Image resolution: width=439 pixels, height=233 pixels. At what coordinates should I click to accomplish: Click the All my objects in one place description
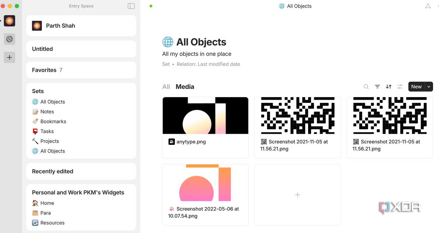[x=197, y=54]
